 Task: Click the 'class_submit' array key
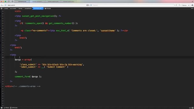[28, 64]
